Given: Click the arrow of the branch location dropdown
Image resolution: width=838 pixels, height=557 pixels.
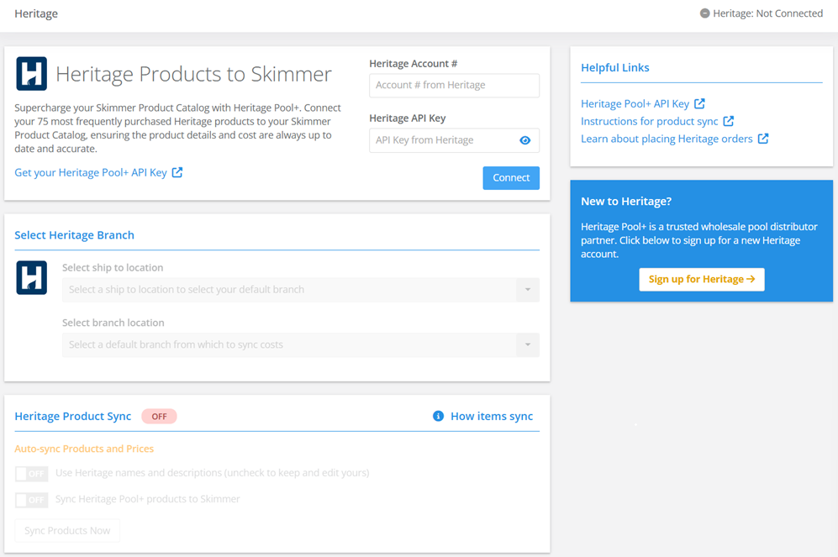Looking at the screenshot, I should click(x=528, y=345).
